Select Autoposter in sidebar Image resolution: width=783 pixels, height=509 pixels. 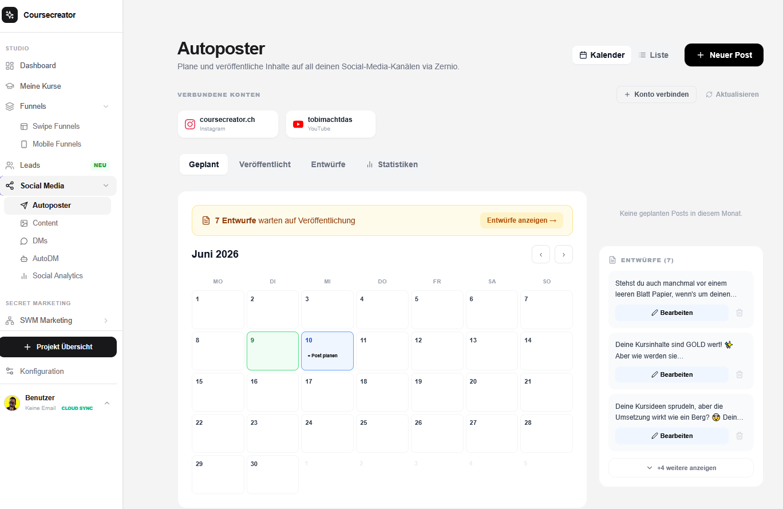tap(57, 206)
